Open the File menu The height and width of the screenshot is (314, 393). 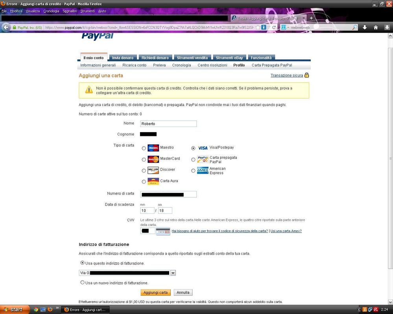point(4,11)
